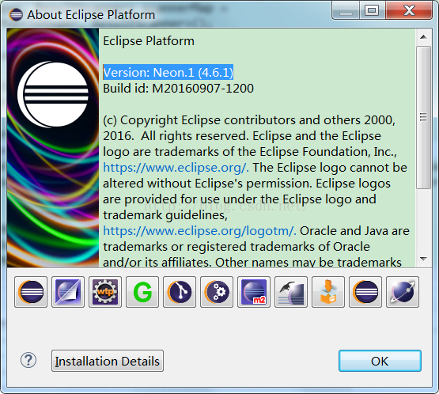
Task: Maximize the About Eclipse Platform dialog
Action: coord(372,10)
